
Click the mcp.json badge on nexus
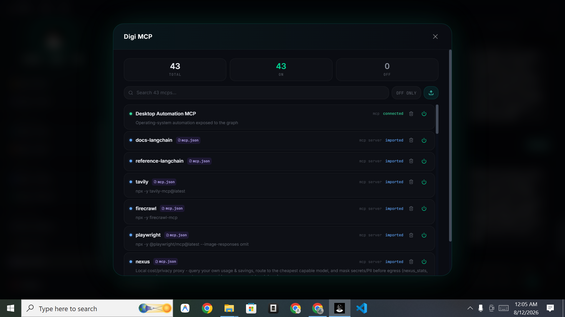(x=166, y=262)
